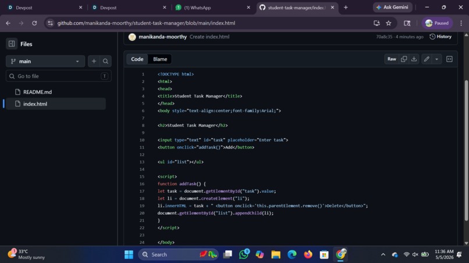Reload the current page
Viewport: 469px width, 263px height.
pos(34,23)
